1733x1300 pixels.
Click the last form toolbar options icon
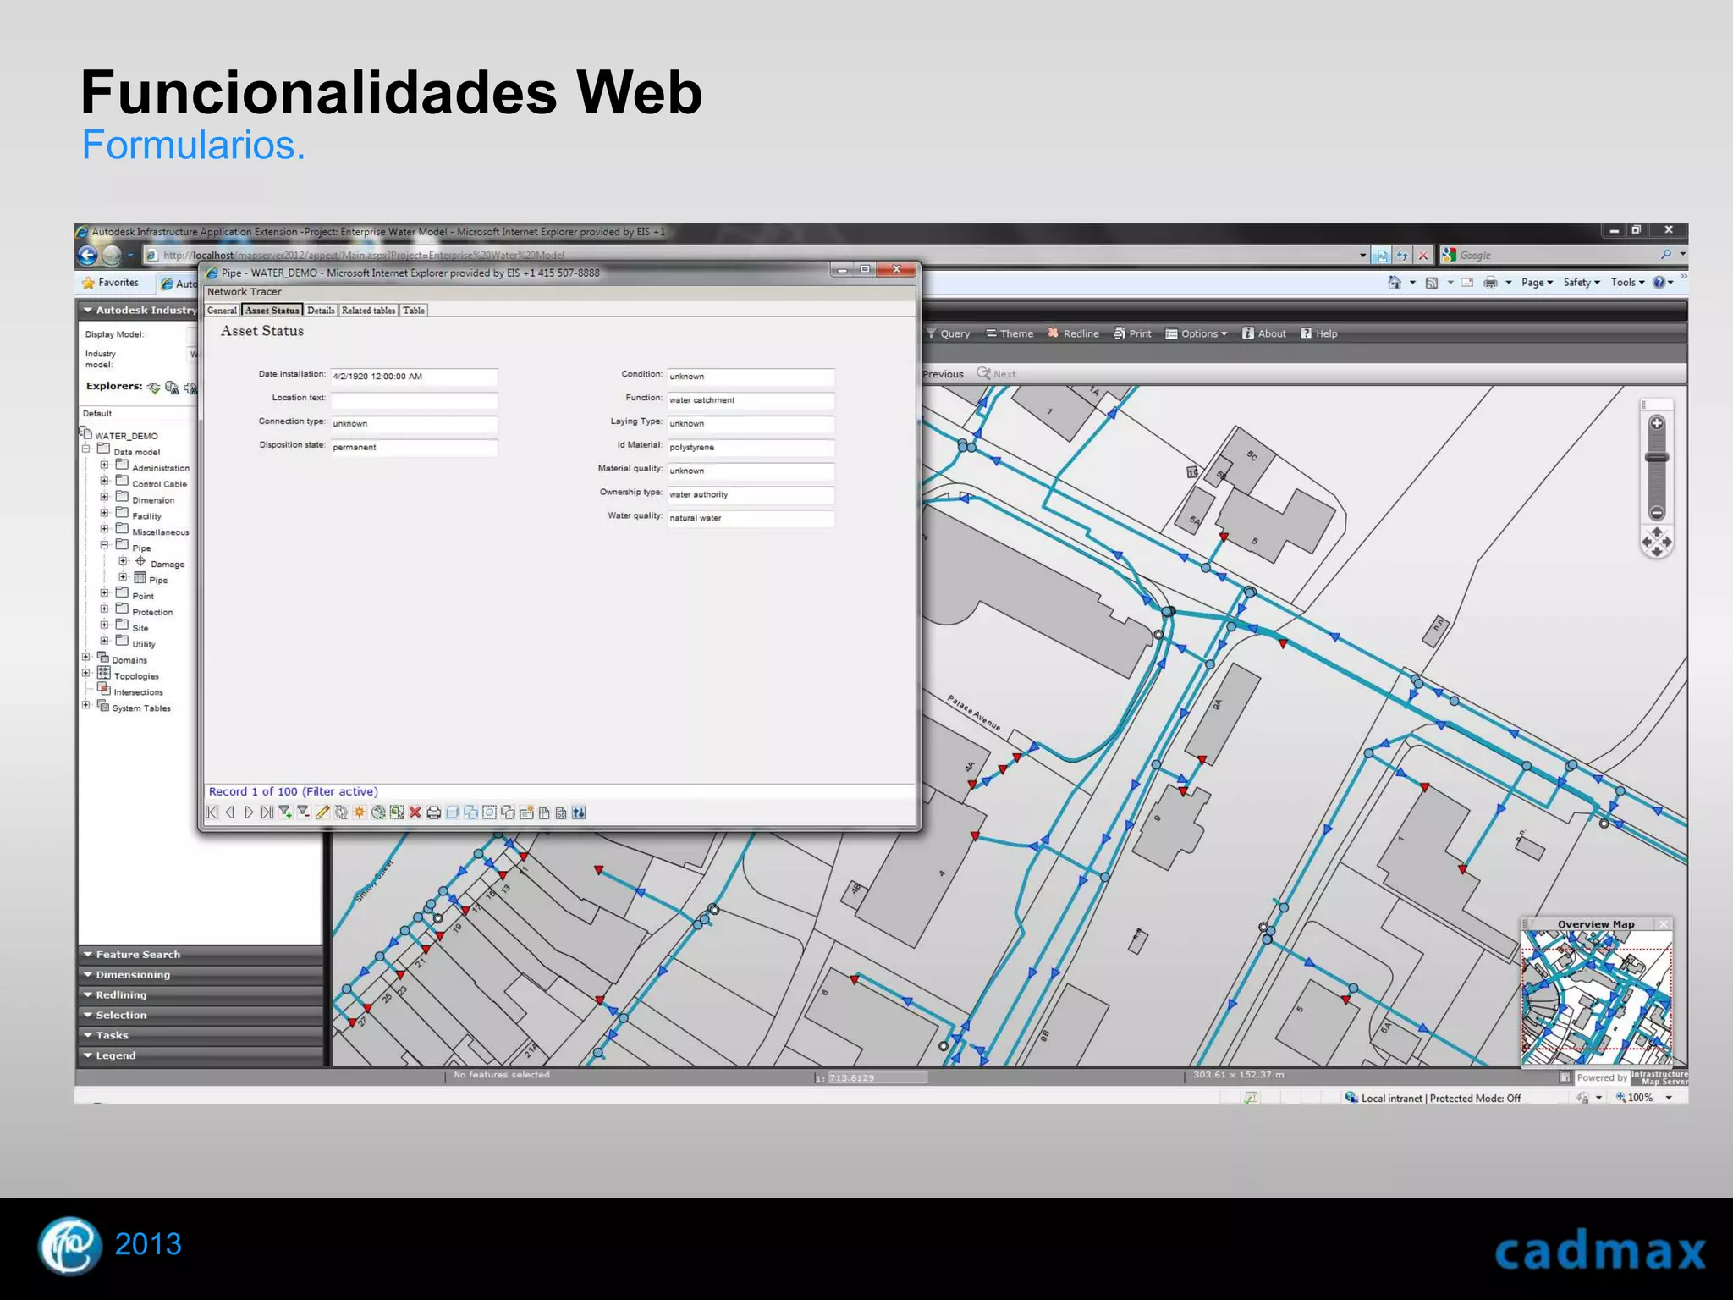point(579,812)
